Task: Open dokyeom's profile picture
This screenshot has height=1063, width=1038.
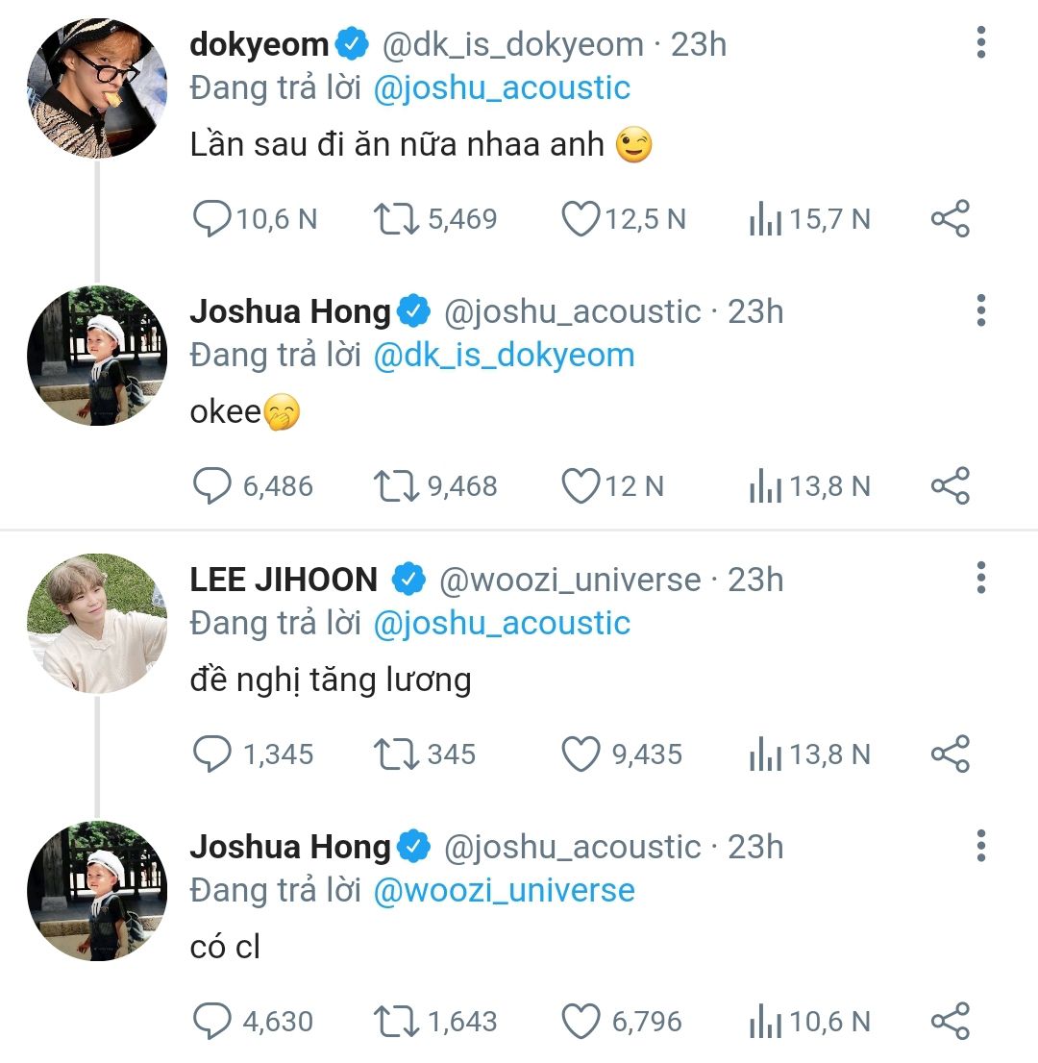Action: tap(97, 87)
